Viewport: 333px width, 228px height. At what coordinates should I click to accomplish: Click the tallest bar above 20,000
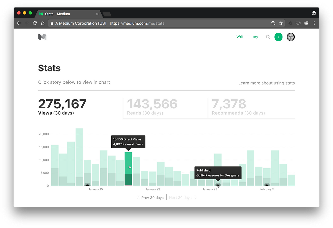click(x=79, y=157)
